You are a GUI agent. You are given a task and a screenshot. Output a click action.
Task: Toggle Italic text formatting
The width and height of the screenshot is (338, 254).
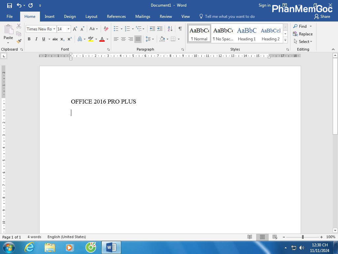(36, 39)
